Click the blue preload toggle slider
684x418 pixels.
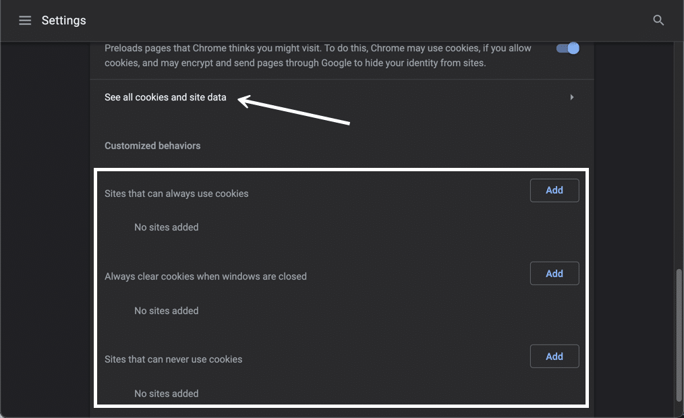pos(567,48)
